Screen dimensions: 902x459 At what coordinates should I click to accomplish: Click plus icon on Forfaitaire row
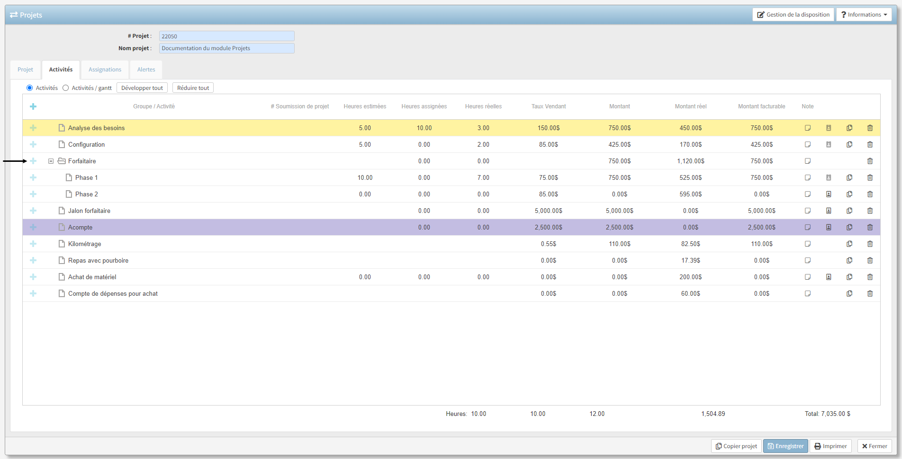(x=33, y=161)
